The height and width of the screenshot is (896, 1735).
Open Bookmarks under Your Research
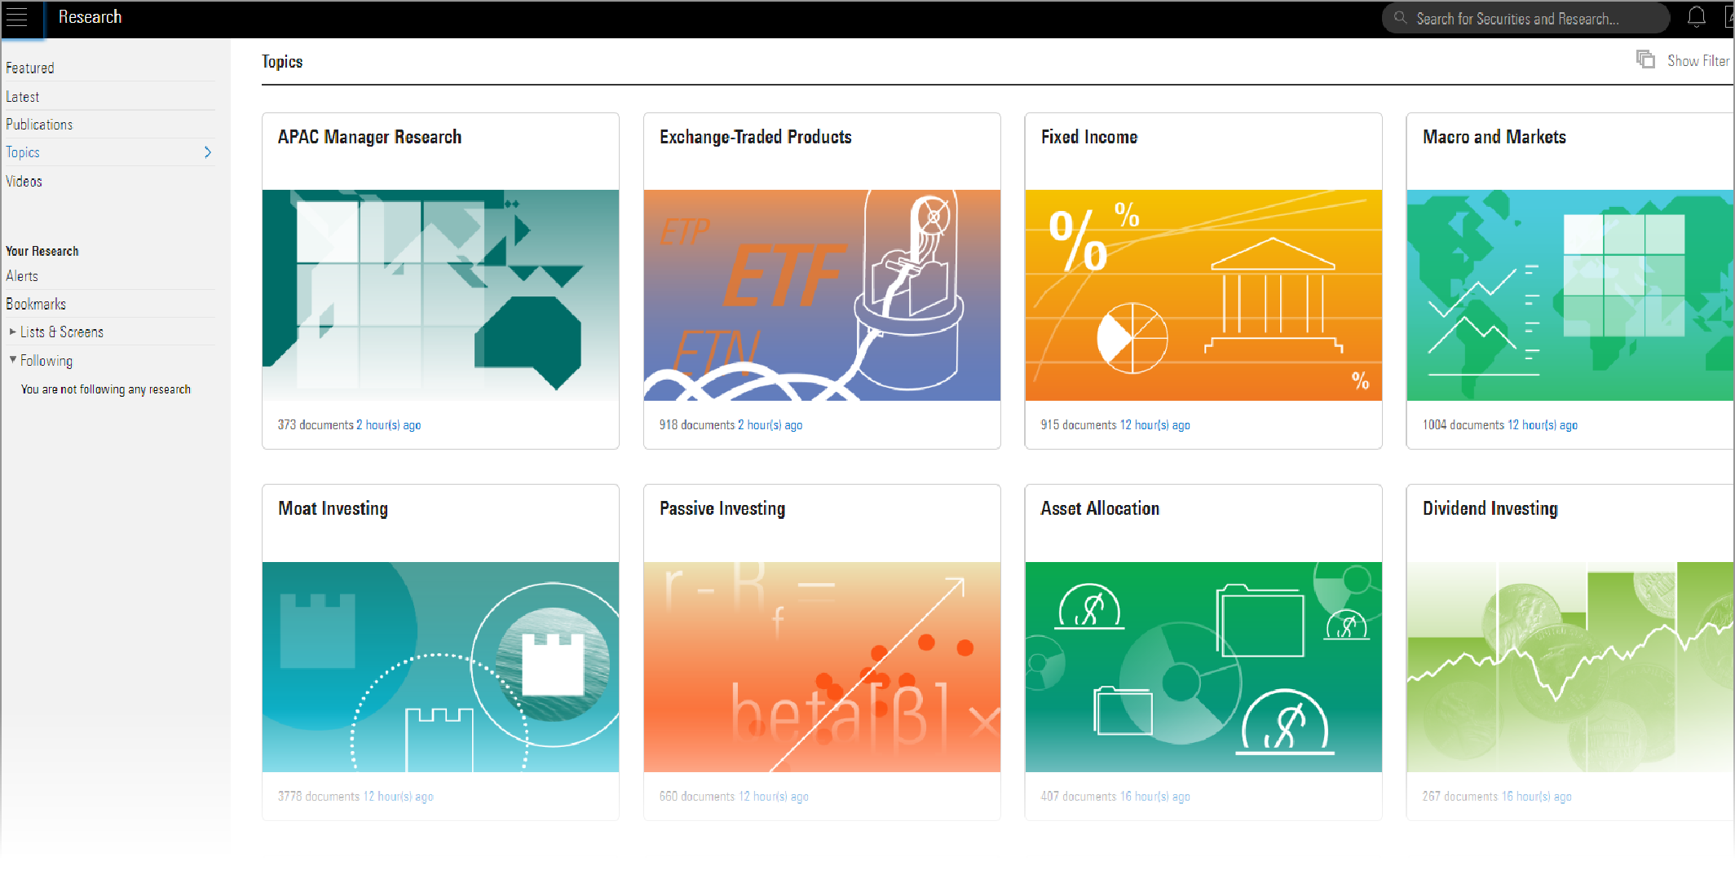click(x=36, y=304)
